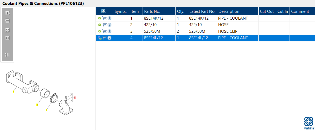The image size is (315, 130).
Task: Add hose clip 525/50M to cart
Action: click(105, 31)
